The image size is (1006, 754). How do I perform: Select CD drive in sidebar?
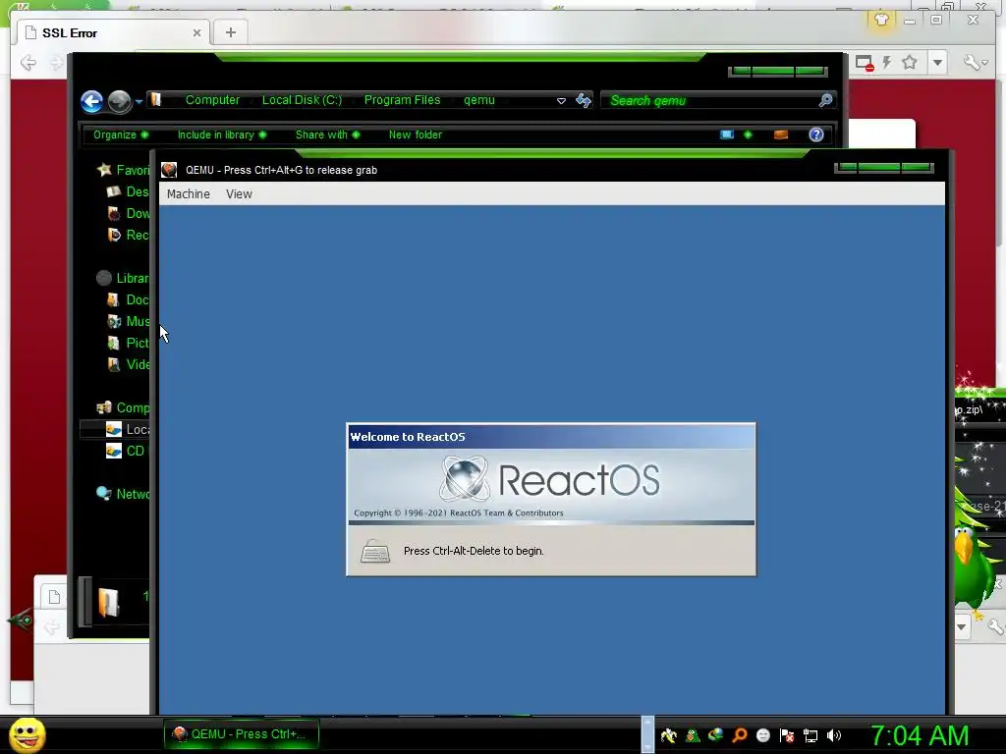point(125,451)
